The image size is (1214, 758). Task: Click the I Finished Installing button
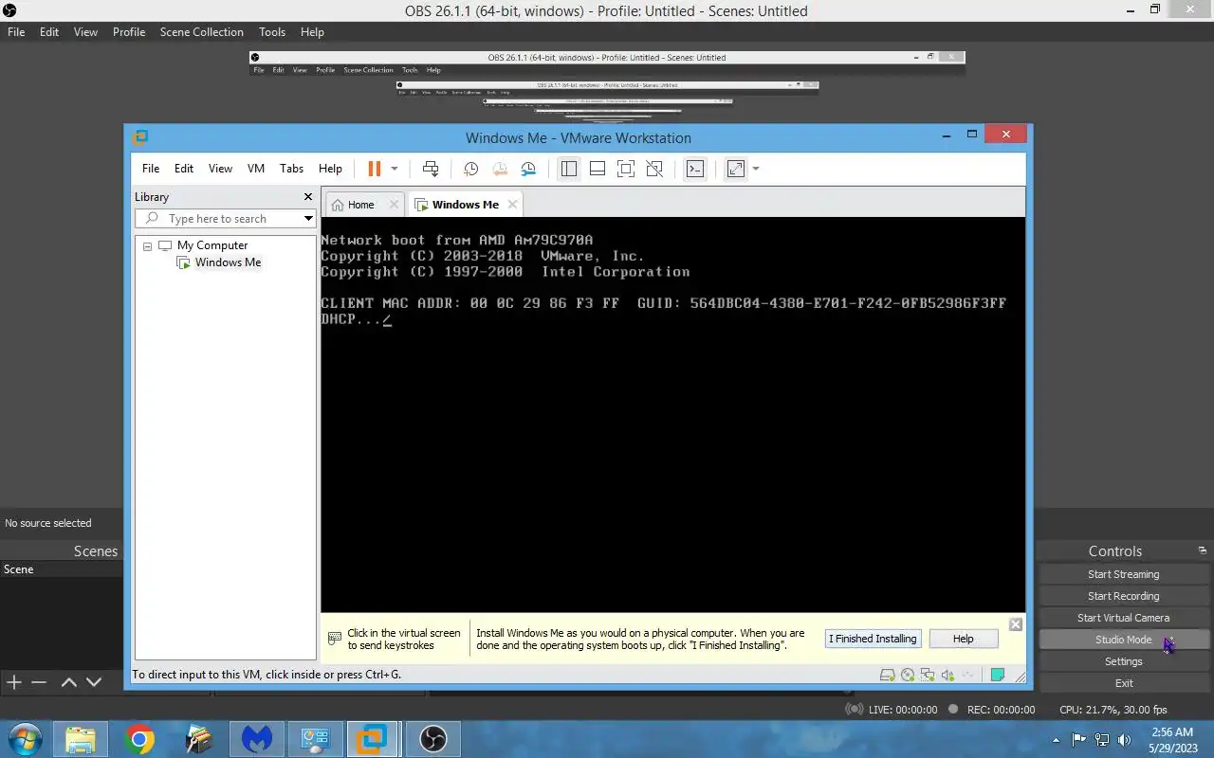click(873, 639)
